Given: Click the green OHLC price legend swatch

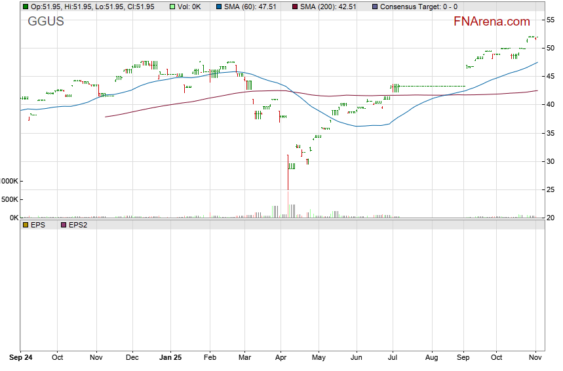Looking at the screenshot, I should coord(25,7).
